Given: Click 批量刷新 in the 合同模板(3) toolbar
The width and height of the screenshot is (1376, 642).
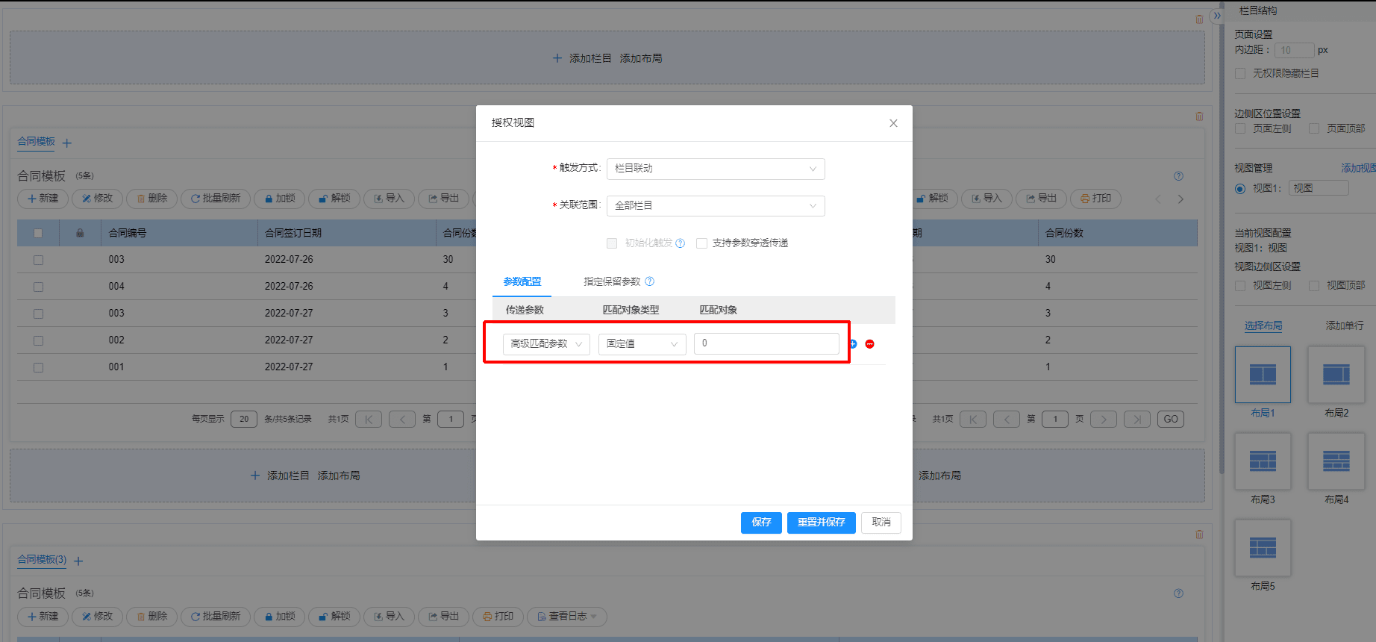Looking at the screenshot, I should click(216, 617).
